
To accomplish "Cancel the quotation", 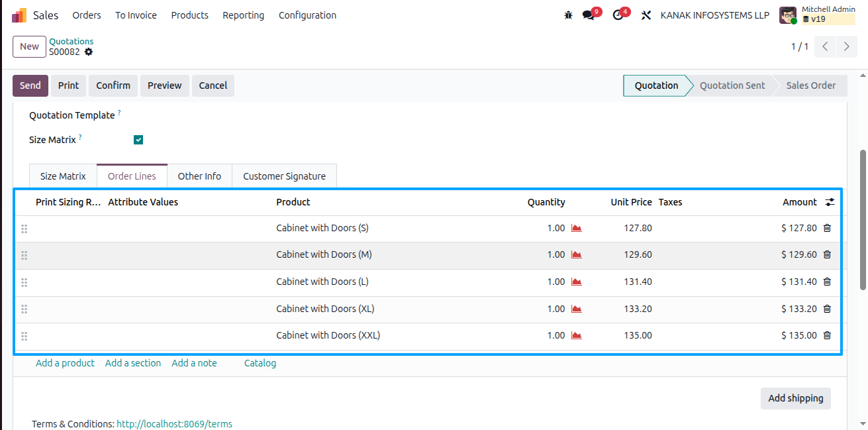I will click(213, 85).
